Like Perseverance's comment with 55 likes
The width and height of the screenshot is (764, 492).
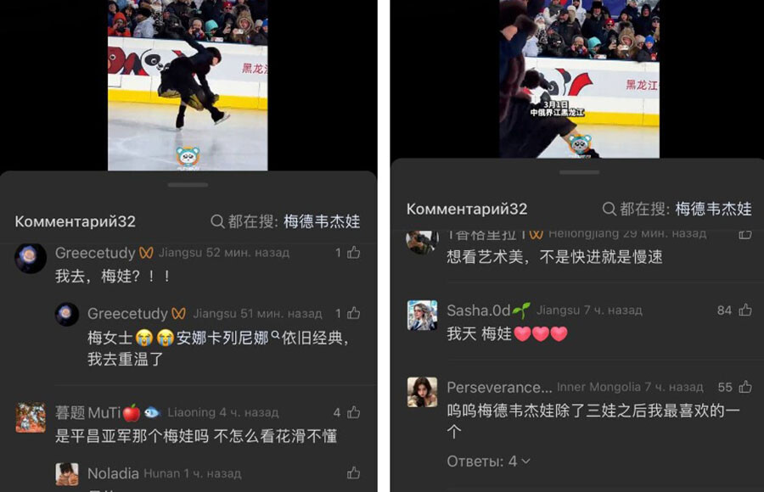[x=745, y=387]
